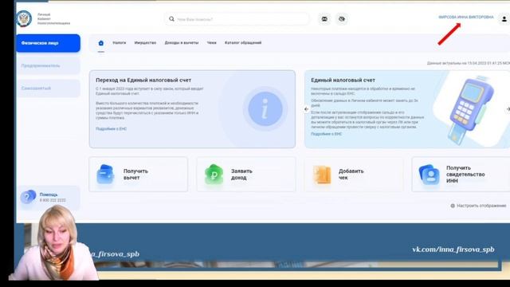Click the Помощь phone number text
This screenshot has width=510, height=287.
pos(53,200)
